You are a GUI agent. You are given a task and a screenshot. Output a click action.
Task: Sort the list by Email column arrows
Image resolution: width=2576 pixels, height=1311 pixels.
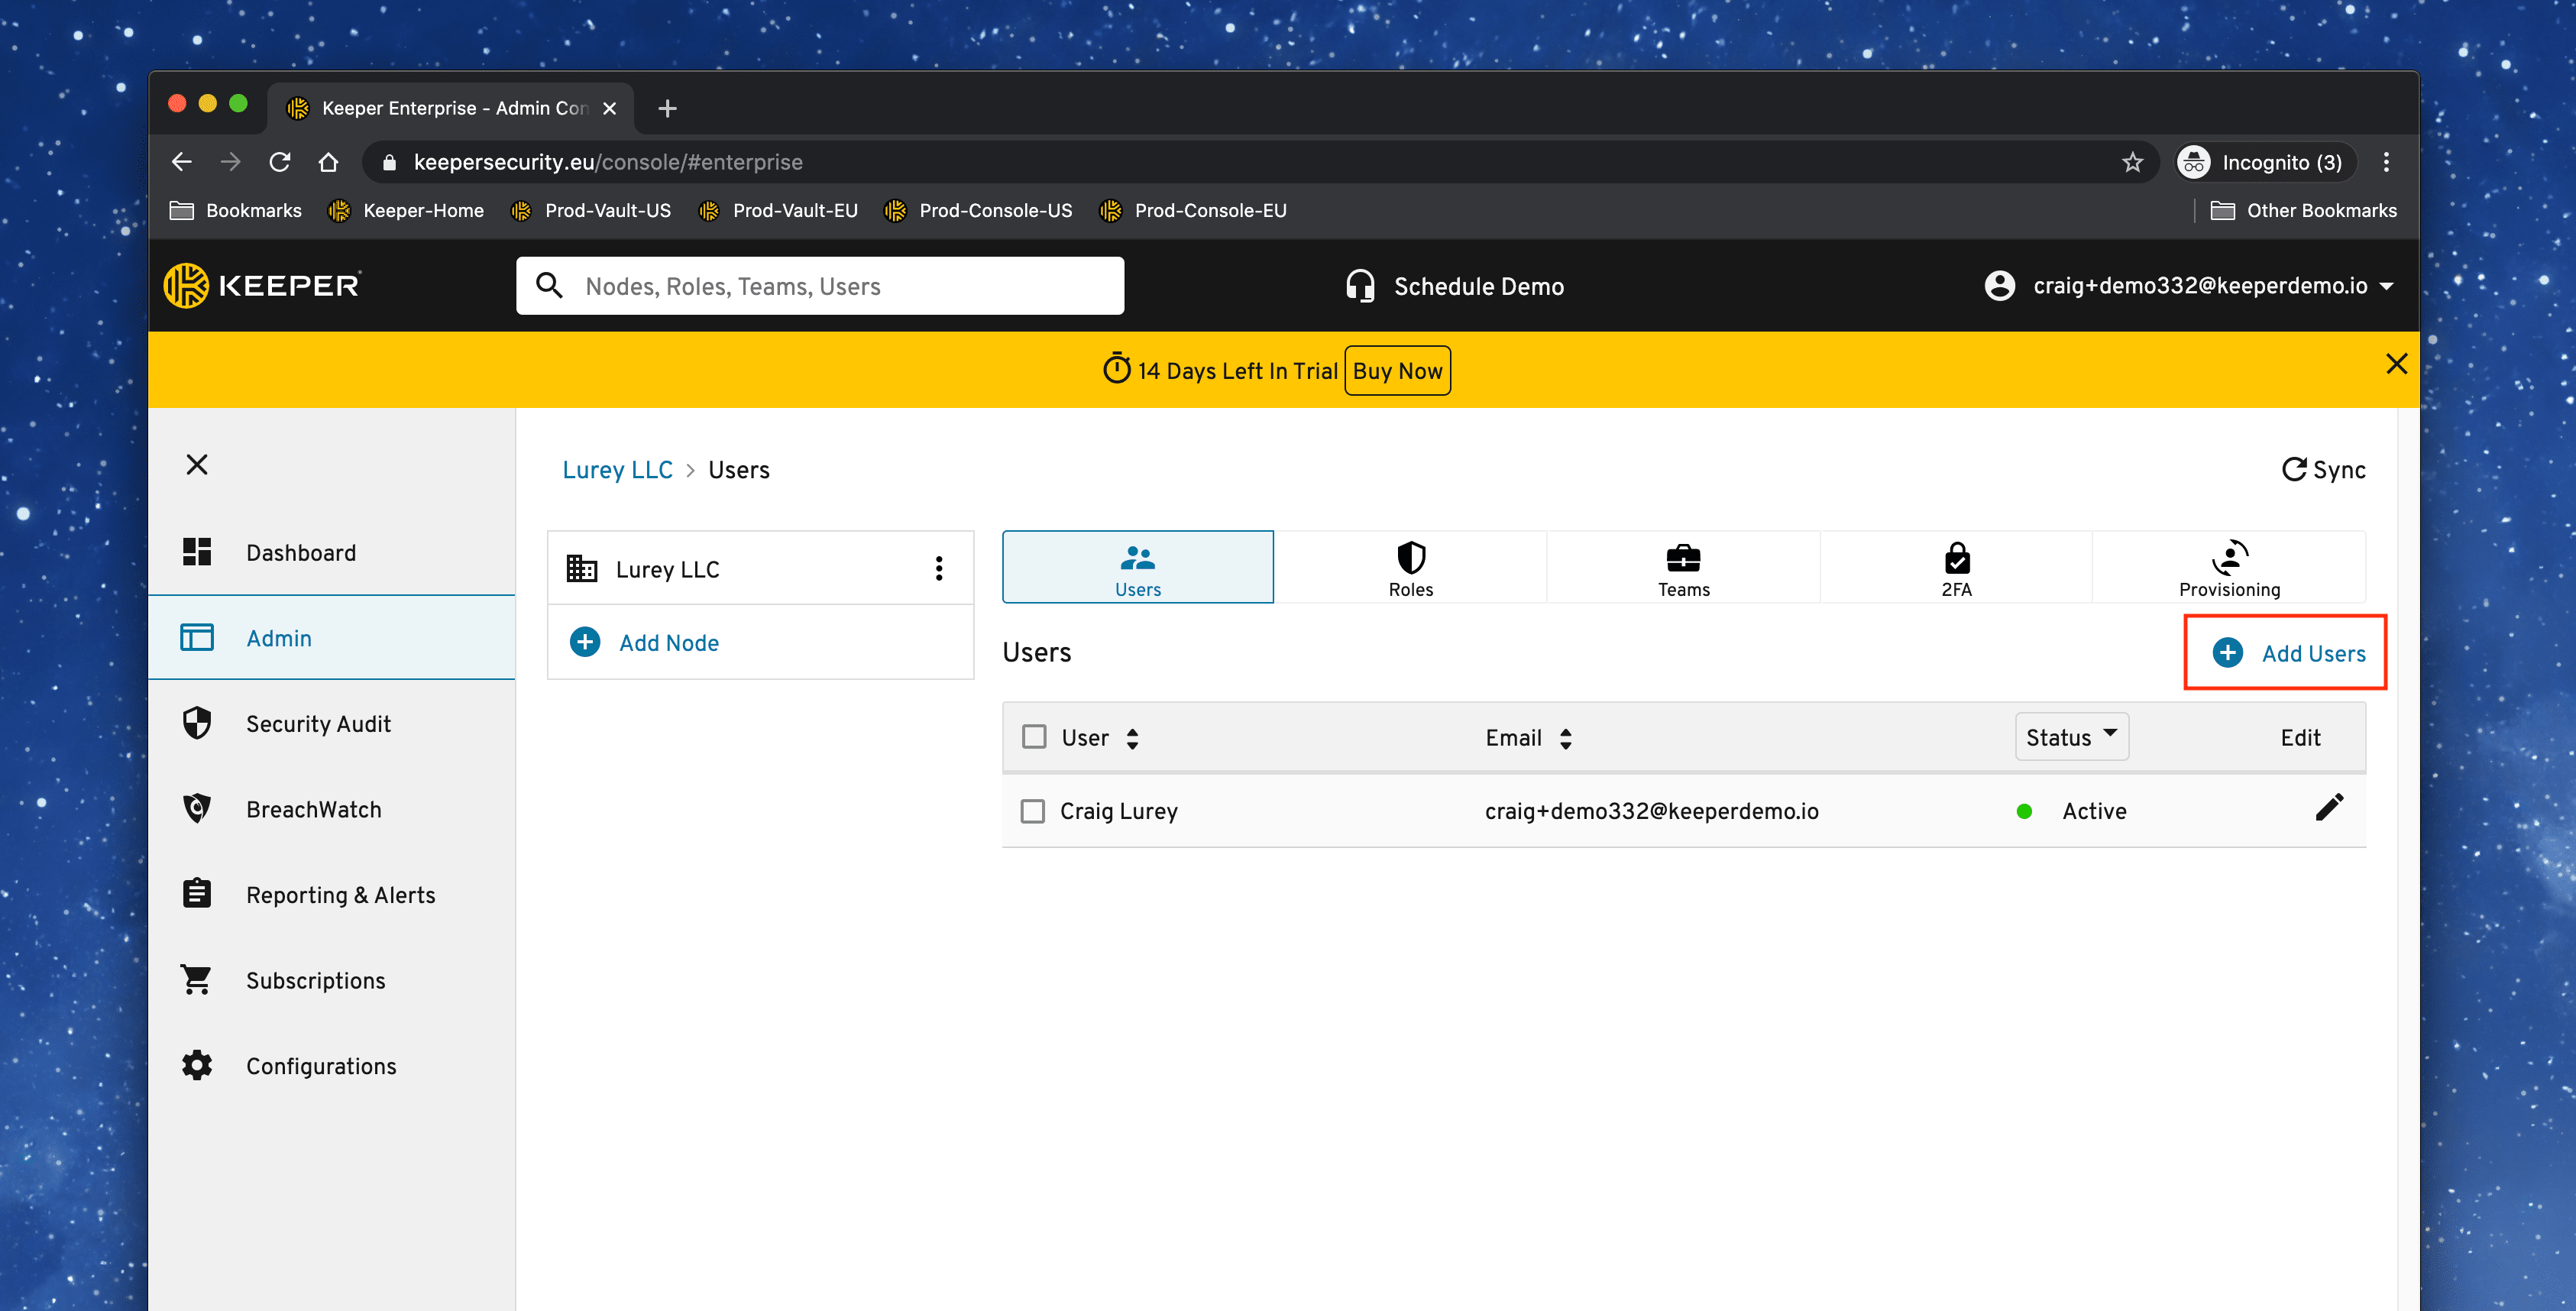point(1565,738)
